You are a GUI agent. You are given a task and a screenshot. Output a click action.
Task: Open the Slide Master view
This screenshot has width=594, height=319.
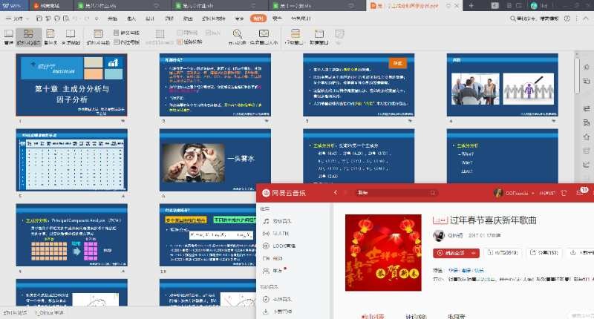pos(99,36)
